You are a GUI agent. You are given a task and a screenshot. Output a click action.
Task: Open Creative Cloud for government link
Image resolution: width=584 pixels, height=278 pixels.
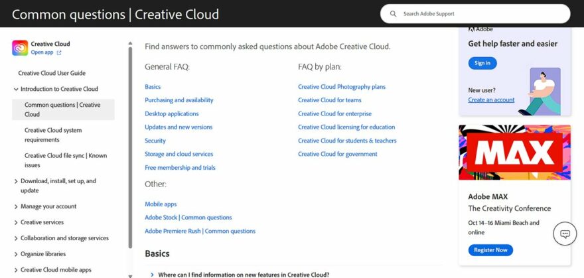[338, 154]
